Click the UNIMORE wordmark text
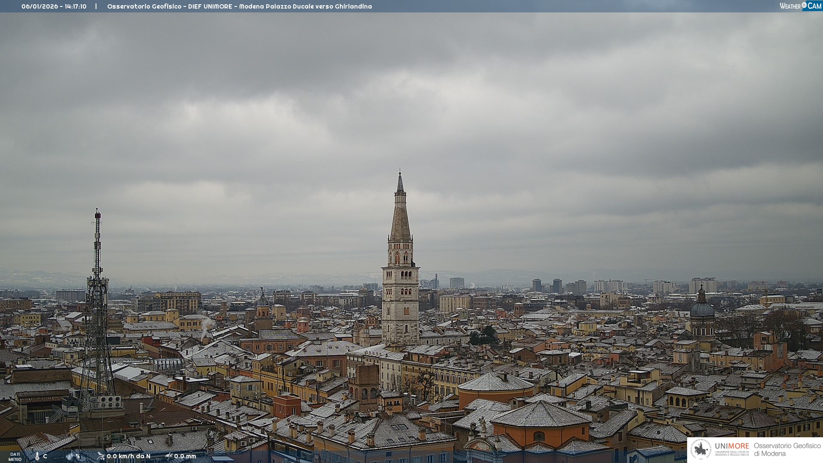823x463 pixels. [732, 446]
